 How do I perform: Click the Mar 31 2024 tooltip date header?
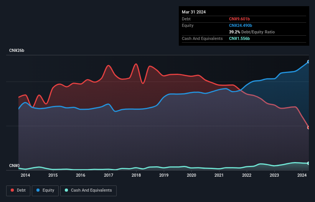194,12
